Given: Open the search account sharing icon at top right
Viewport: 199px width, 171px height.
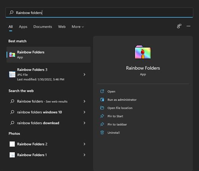Looking at the screenshot, I should (x=179, y=26).
